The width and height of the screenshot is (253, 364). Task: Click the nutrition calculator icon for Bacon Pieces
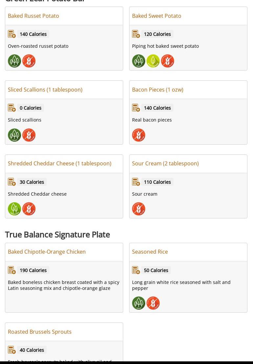pos(136,108)
